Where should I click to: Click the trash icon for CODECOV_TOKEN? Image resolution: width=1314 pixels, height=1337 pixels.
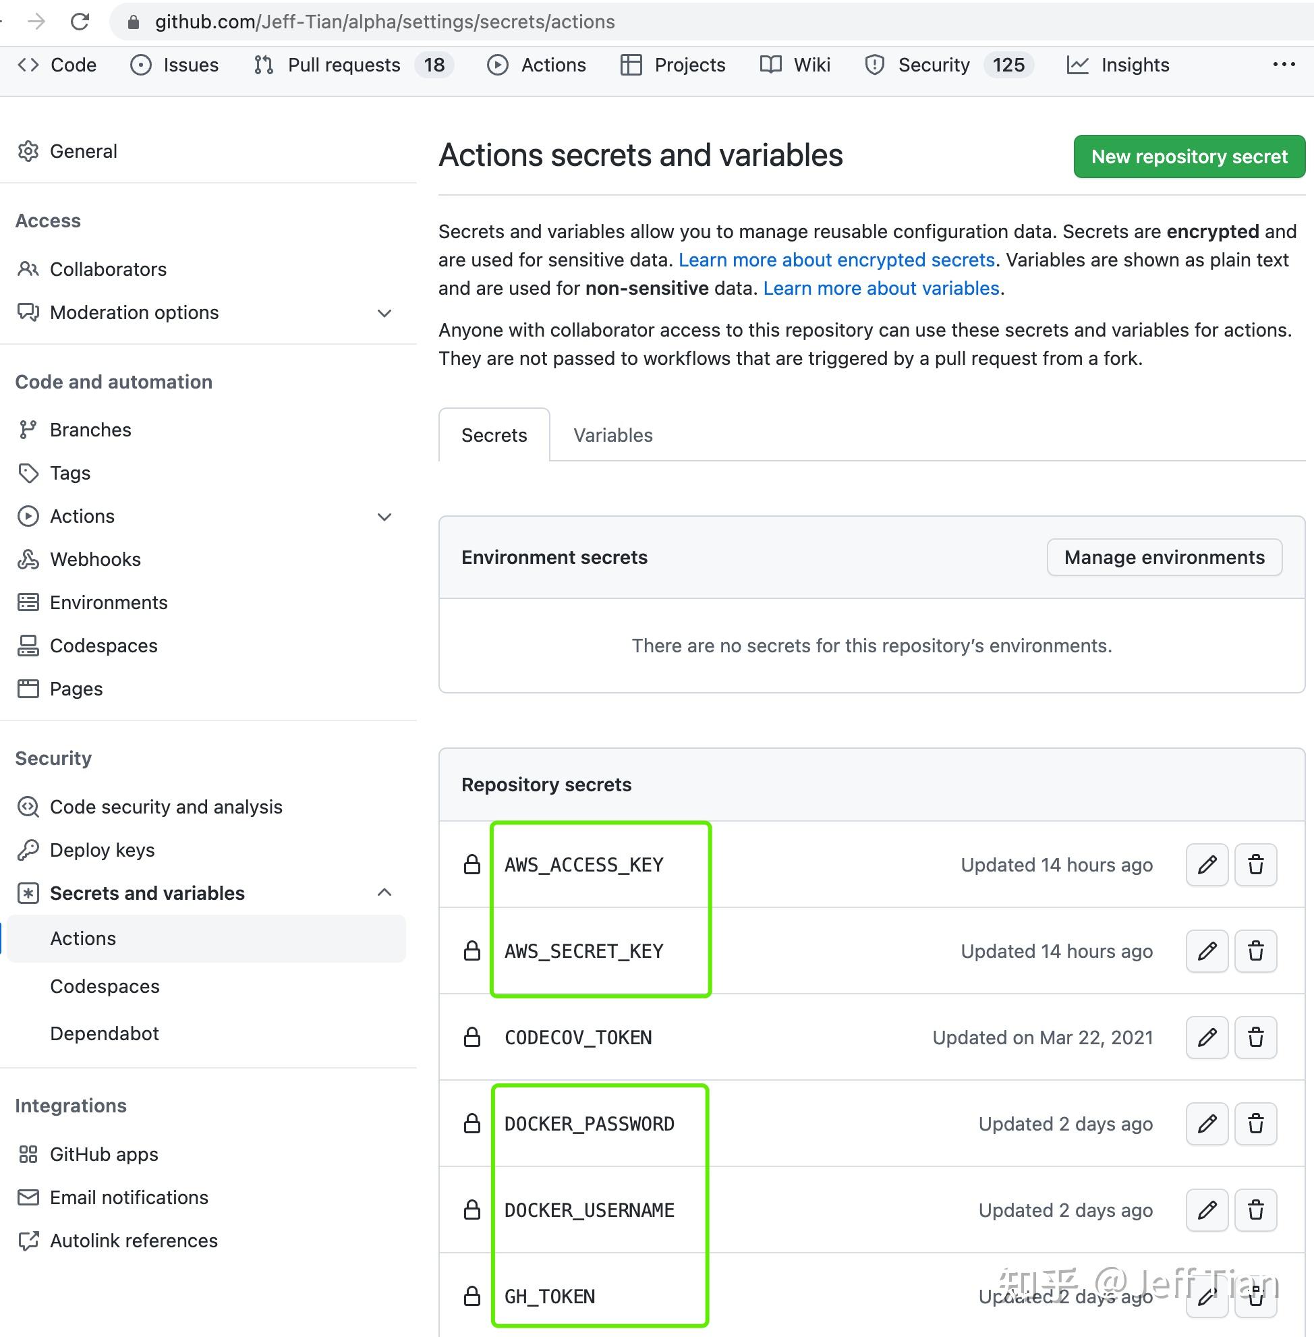(1255, 1037)
